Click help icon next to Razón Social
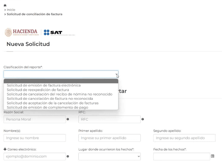Screen dimensions: 222x164 (x=68, y=119)
